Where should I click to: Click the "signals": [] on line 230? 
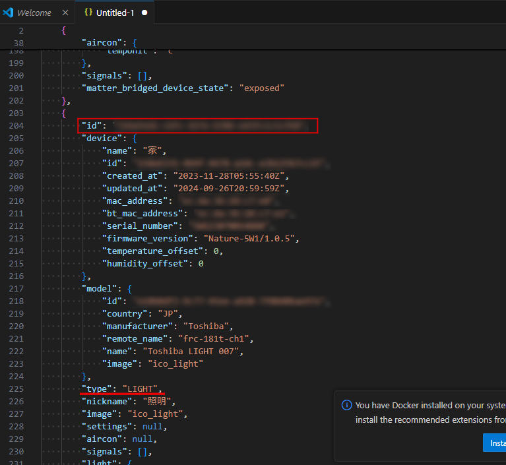pyautogui.click(x=117, y=451)
